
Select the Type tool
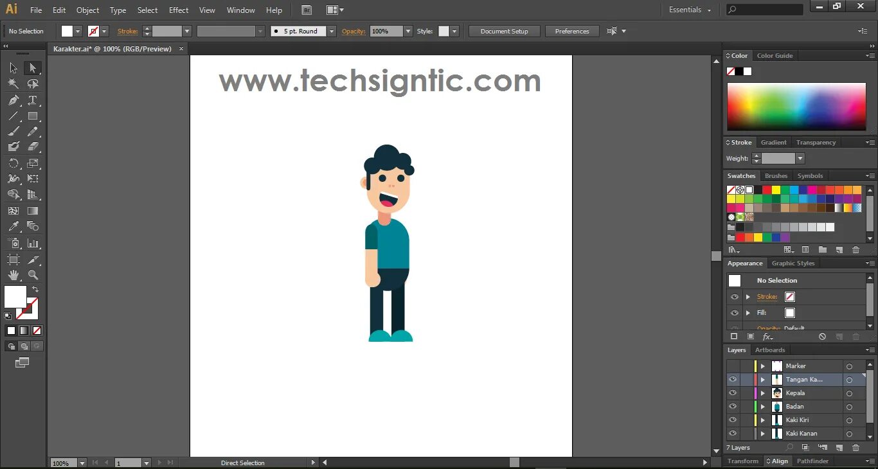(32, 100)
